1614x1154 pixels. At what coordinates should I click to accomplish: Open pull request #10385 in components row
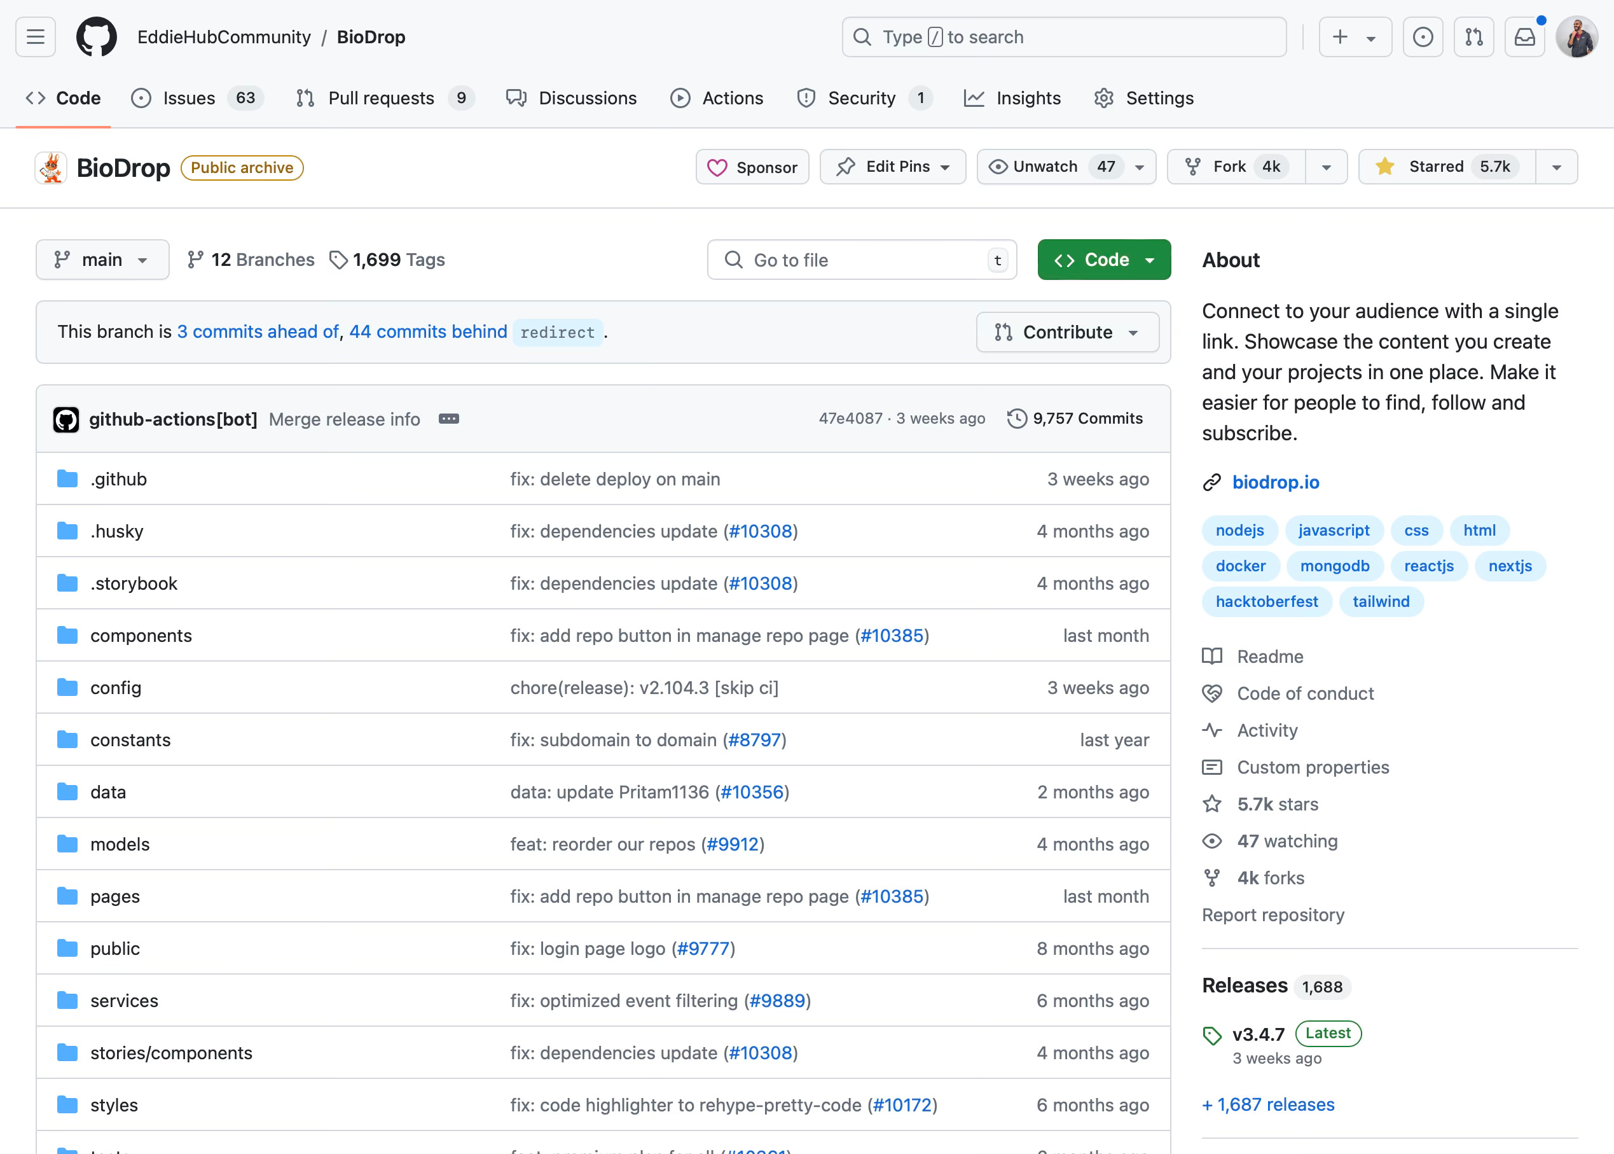pyautogui.click(x=892, y=636)
